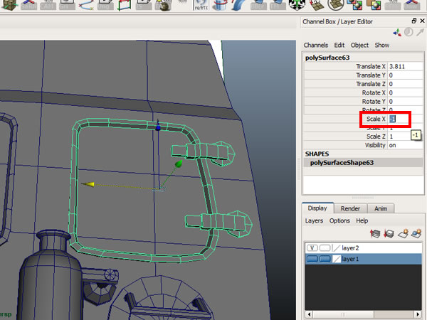Click the manipulator axes icon in Channel Box
Image resolution: width=427 pixels, height=320 pixels.
click(x=397, y=33)
